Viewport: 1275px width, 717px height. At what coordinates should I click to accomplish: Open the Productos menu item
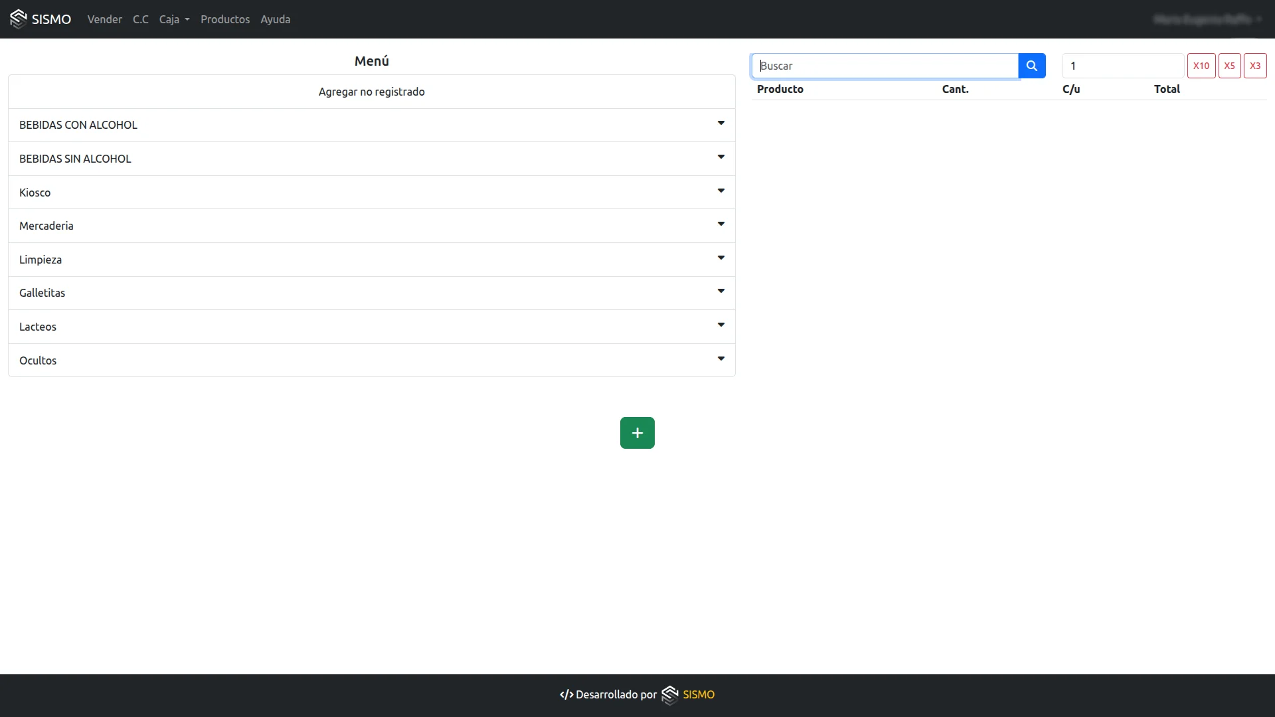coord(225,19)
